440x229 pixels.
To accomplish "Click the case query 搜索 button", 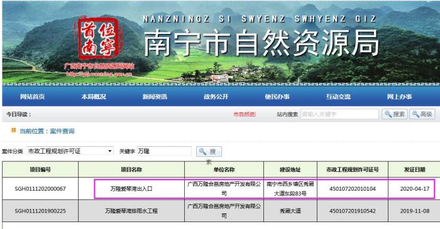I will click(x=209, y=152).
